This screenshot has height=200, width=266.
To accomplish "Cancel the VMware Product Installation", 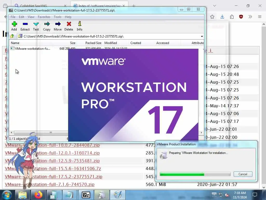I will [243, 174].
